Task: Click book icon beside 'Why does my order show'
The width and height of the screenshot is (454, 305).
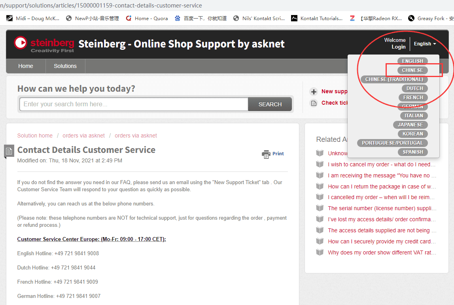Action: point(320,252)
